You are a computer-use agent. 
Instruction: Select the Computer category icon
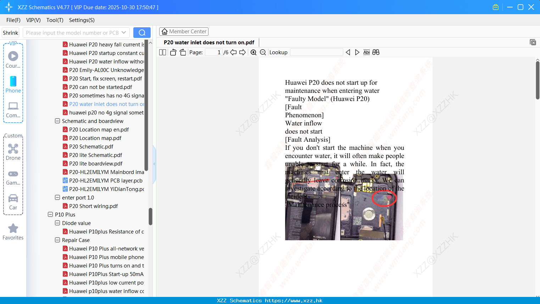(13, 109)
